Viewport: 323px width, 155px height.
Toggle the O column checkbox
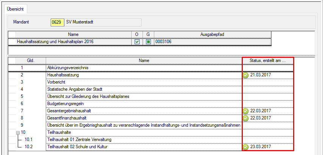137,42
